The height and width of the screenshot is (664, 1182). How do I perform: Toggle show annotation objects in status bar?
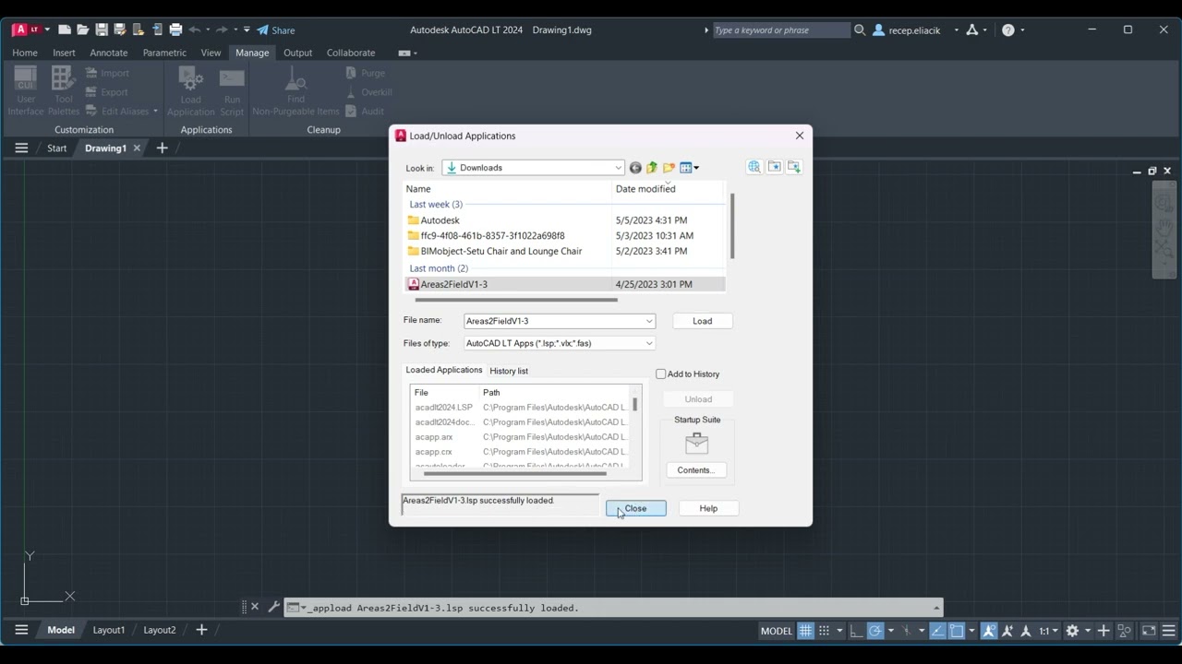[x=988, y=631]
